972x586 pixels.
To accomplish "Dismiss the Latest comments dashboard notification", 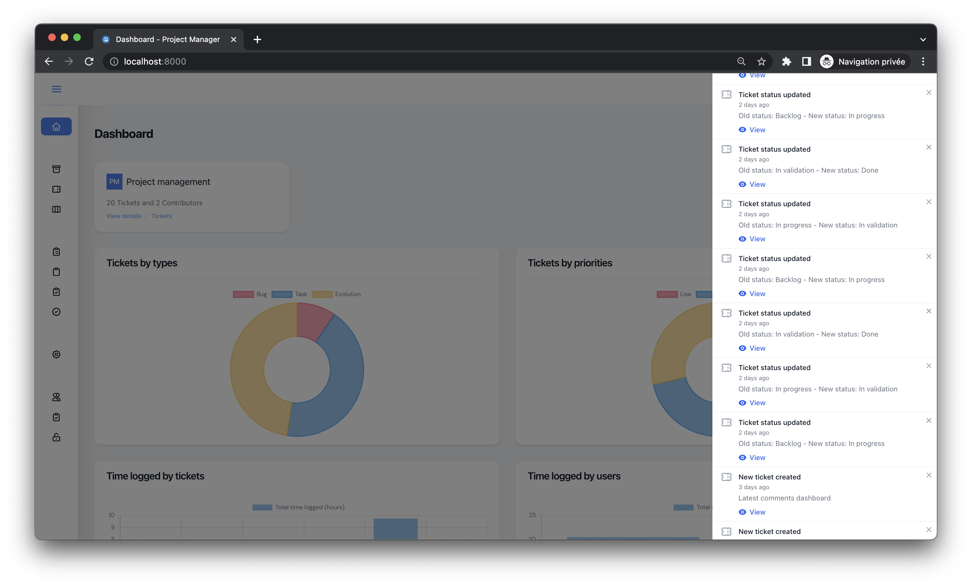I will point(928,475).
